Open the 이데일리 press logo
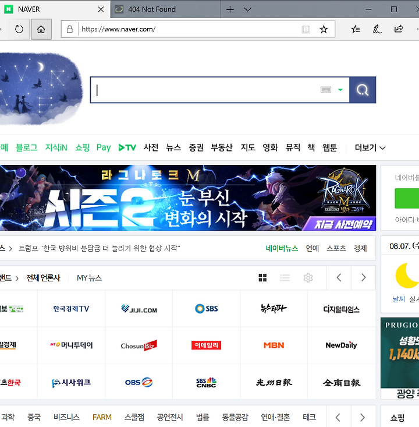This screenshot has width=419, height=427. [x=206, y=345]
